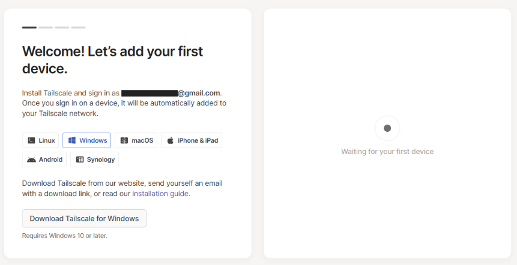
Task: Click the macOS Finder icon
Action: pos(124,140)
